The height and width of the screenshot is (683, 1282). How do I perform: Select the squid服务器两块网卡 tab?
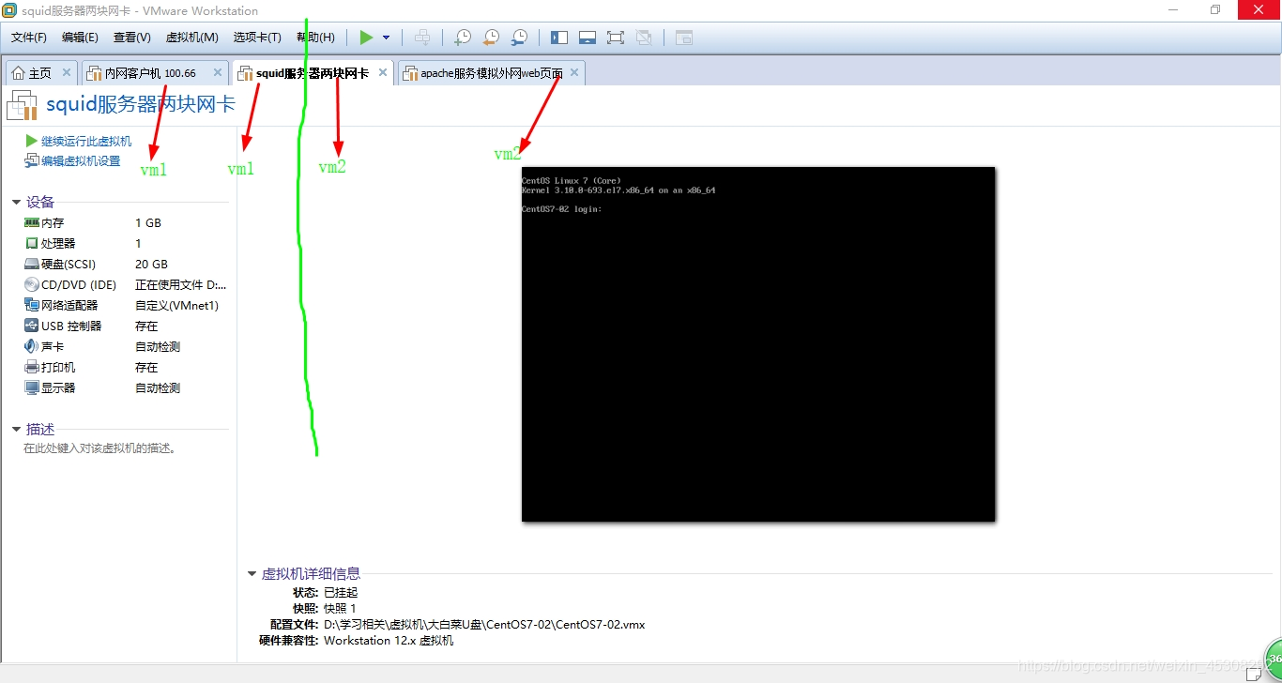(312, 73)
